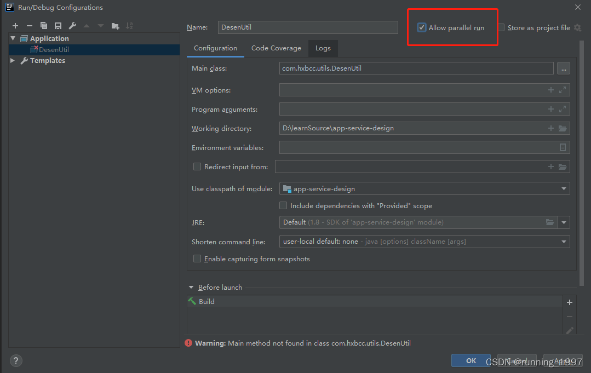591x373 pixels.
Task: Open the Logs tab
Action: [323, 48]
